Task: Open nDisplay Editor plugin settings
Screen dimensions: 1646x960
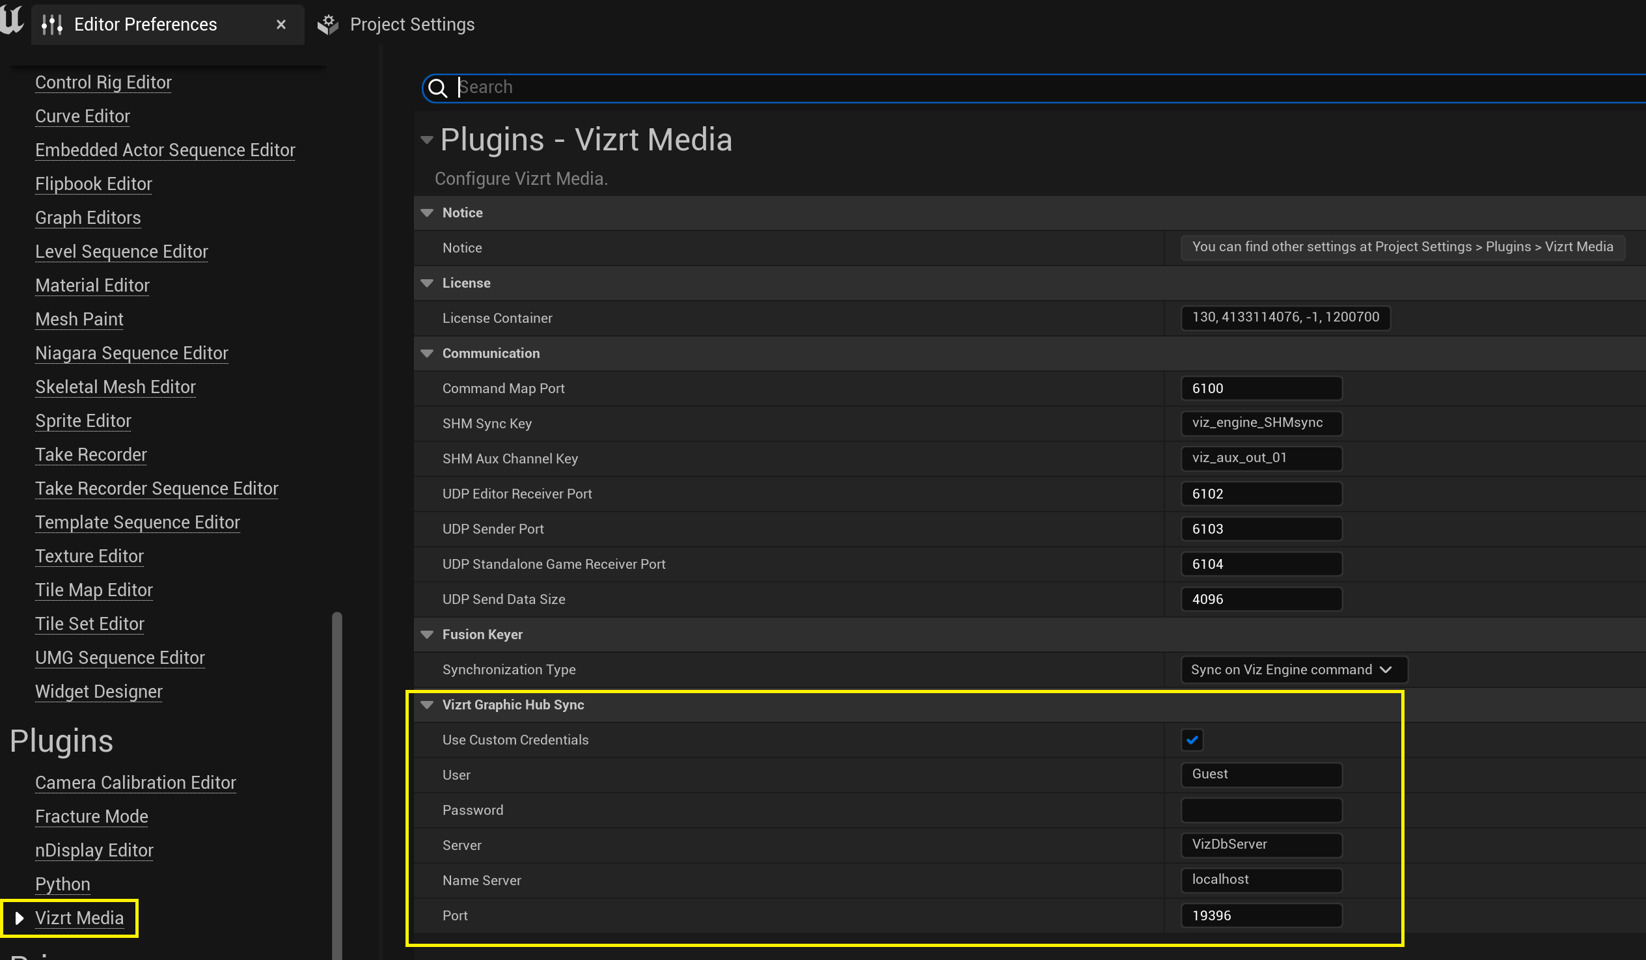Action: coord(94,851)
